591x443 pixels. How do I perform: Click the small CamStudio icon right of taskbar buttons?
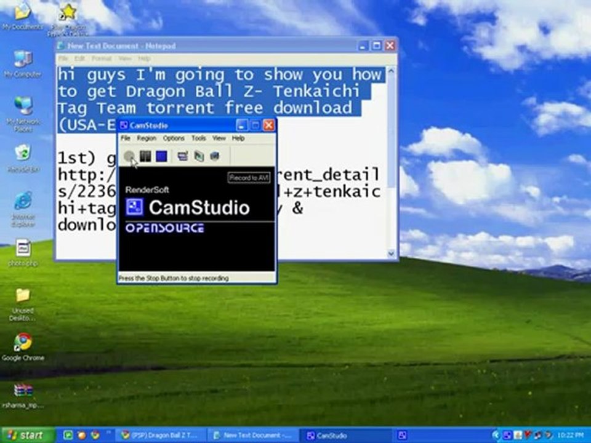pos(402,436)
